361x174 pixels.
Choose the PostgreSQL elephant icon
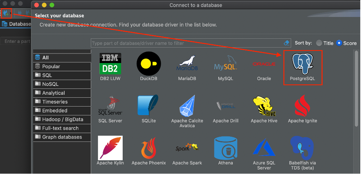(303, 64)
